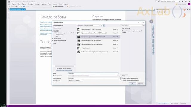Viewport: 191px width, 107px height.
Task: Select WPF application project template icon
Action: [x=79, y=29]
